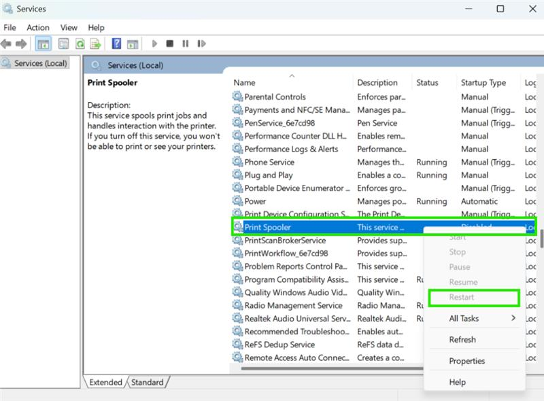
Task: Click the Stop Service square icon
Action: point(169,43)
